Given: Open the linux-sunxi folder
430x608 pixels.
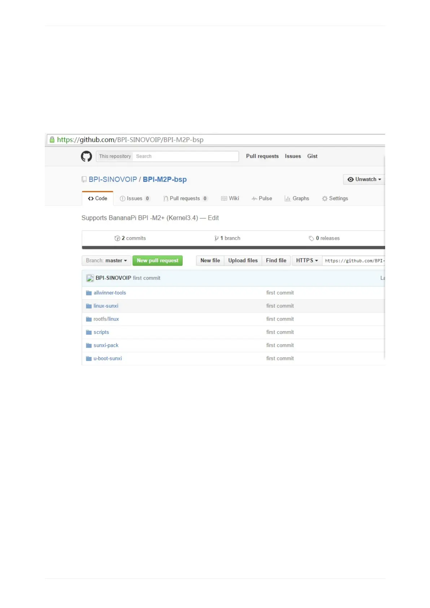Looking at the screenshot, I should click(106, 306).
